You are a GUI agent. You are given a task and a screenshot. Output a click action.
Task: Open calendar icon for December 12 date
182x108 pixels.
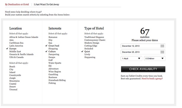pos(162,46)
